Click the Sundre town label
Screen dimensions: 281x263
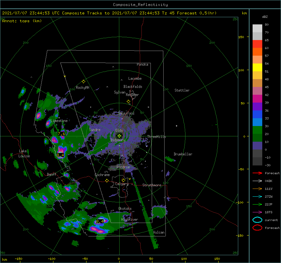click(x=95, y=130)
